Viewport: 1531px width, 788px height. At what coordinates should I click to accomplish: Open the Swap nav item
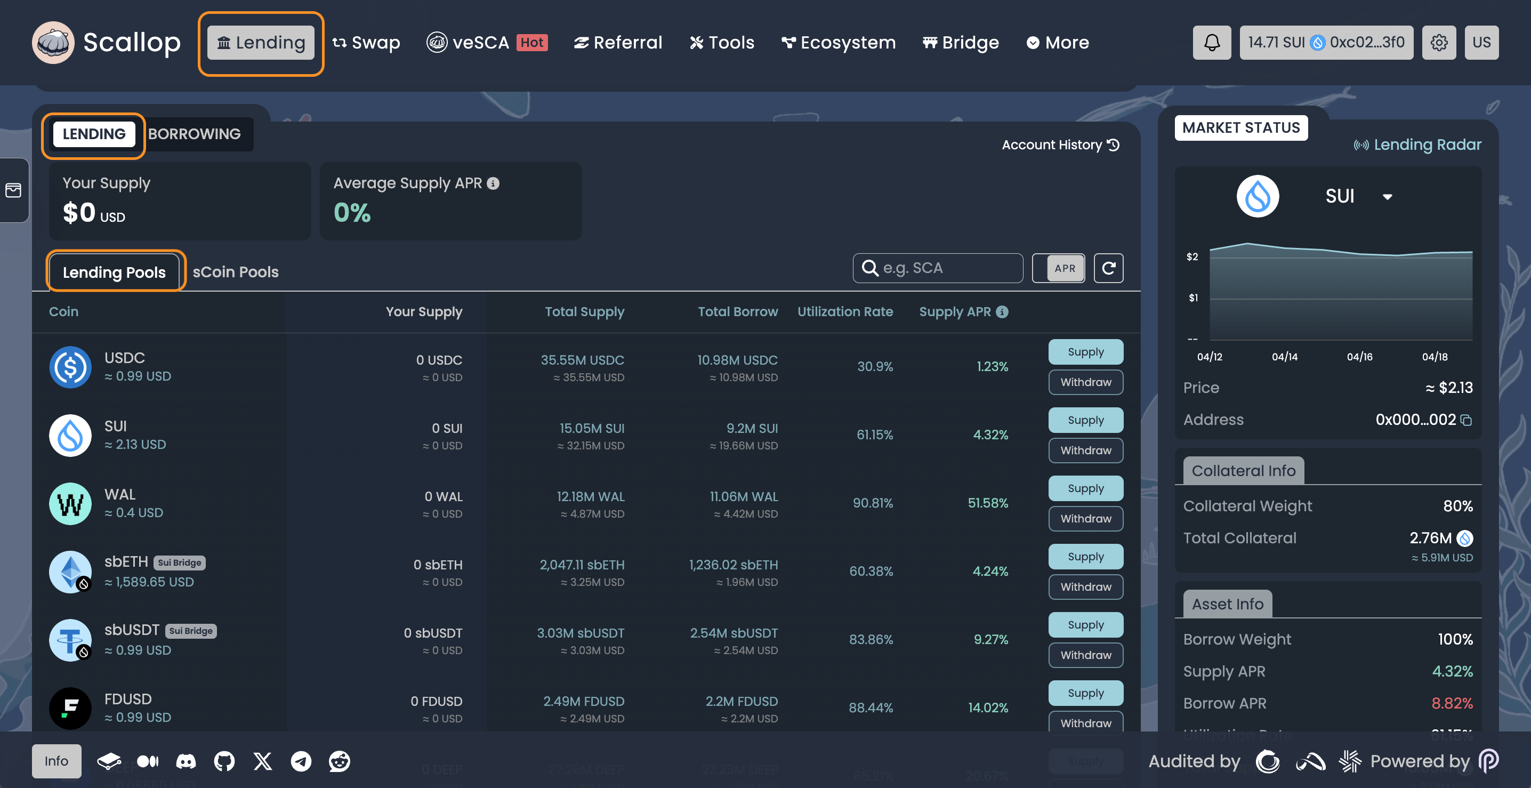366,42
